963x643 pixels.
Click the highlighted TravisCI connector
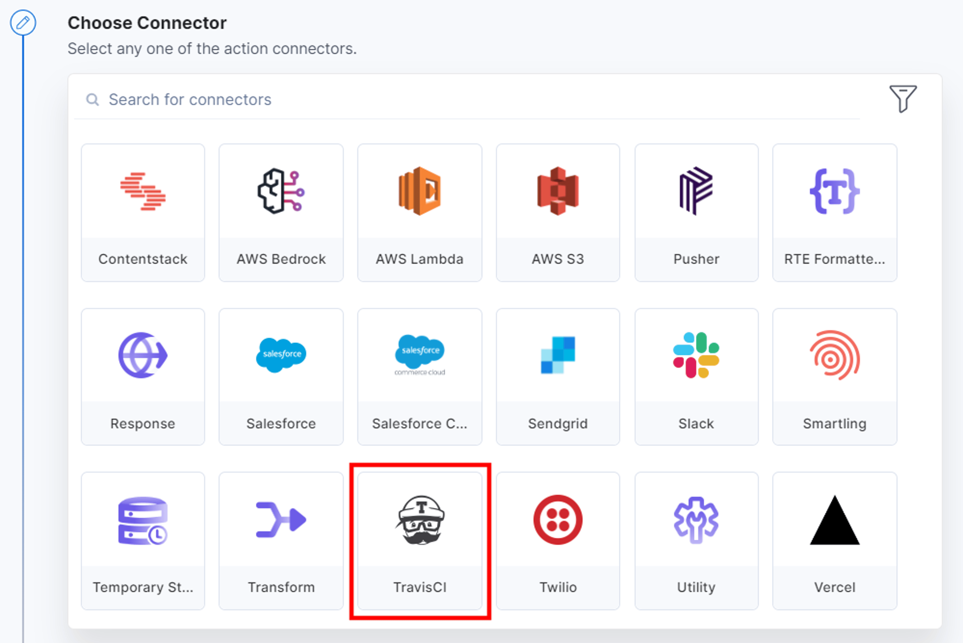[420, 540]
